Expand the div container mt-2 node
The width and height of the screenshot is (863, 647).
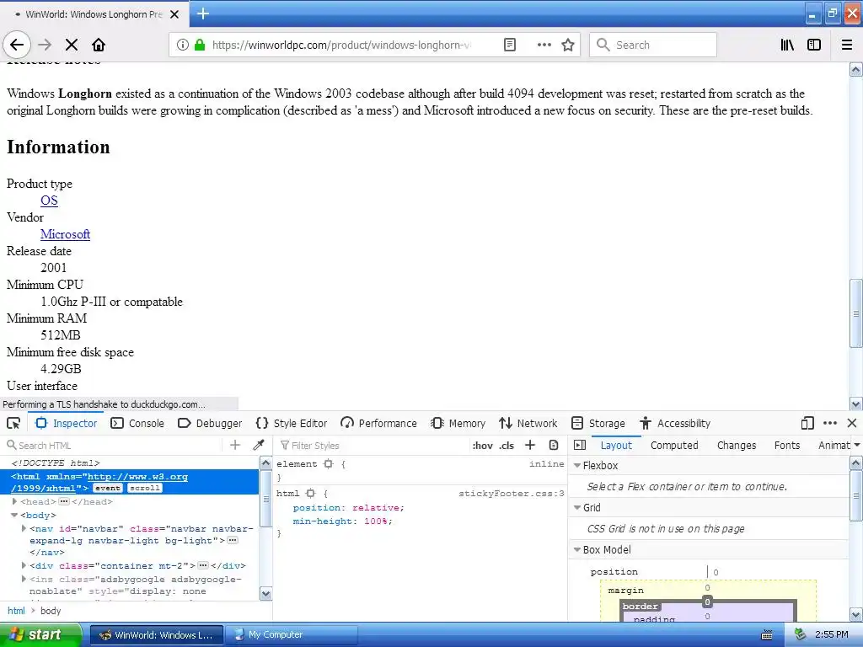pos(24,565)
